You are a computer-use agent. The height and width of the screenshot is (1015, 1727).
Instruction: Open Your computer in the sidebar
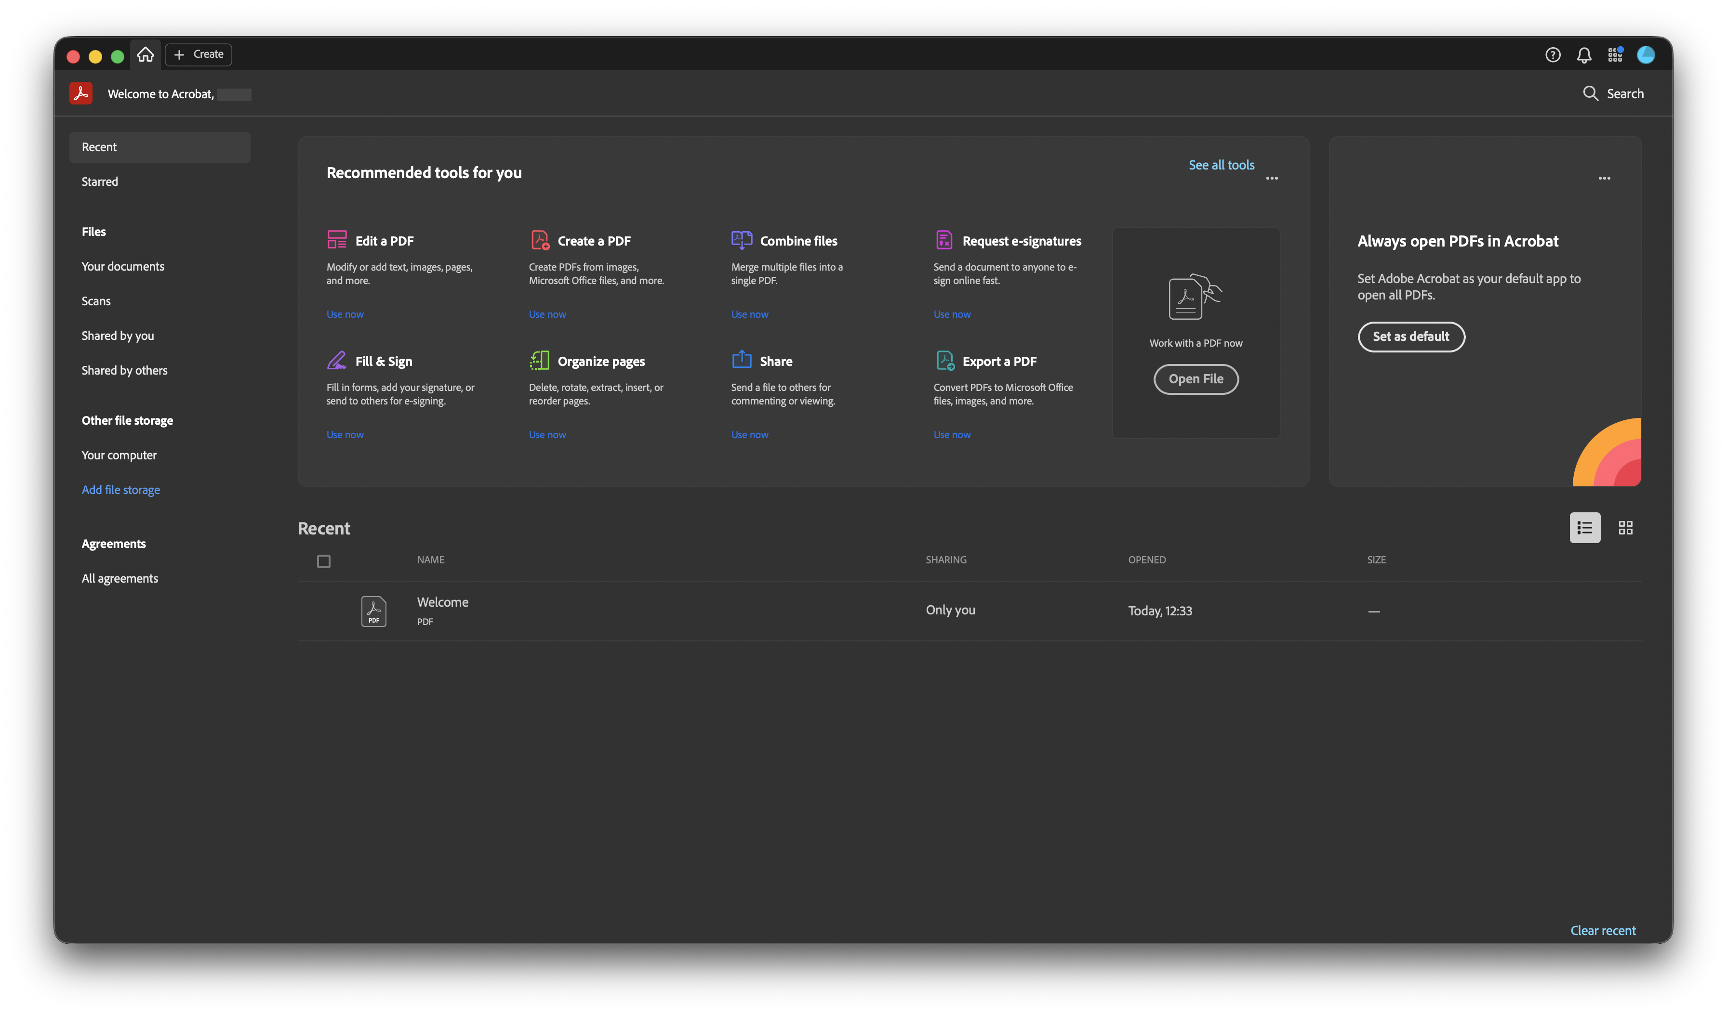119,455
